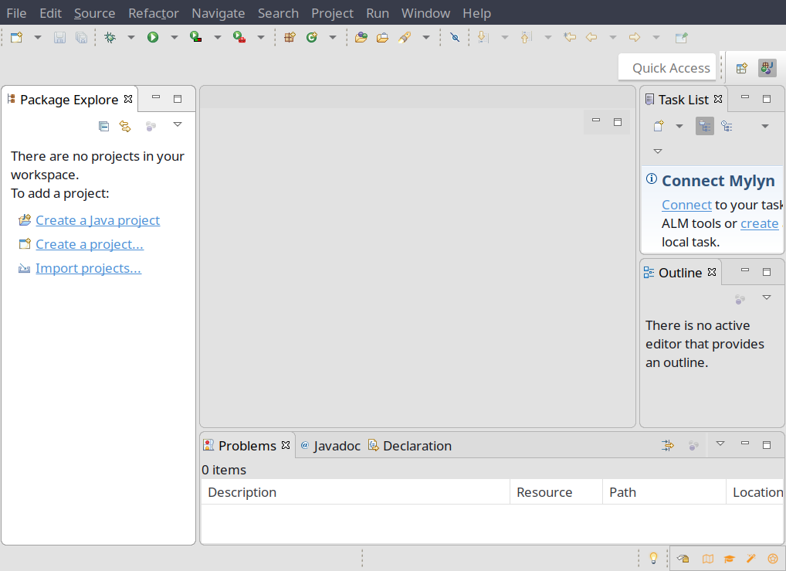The height and width of the screenshot is (571, 786).
Task: Click the Connect link in Connect Mylyn
Action: (x=686, y=204)
